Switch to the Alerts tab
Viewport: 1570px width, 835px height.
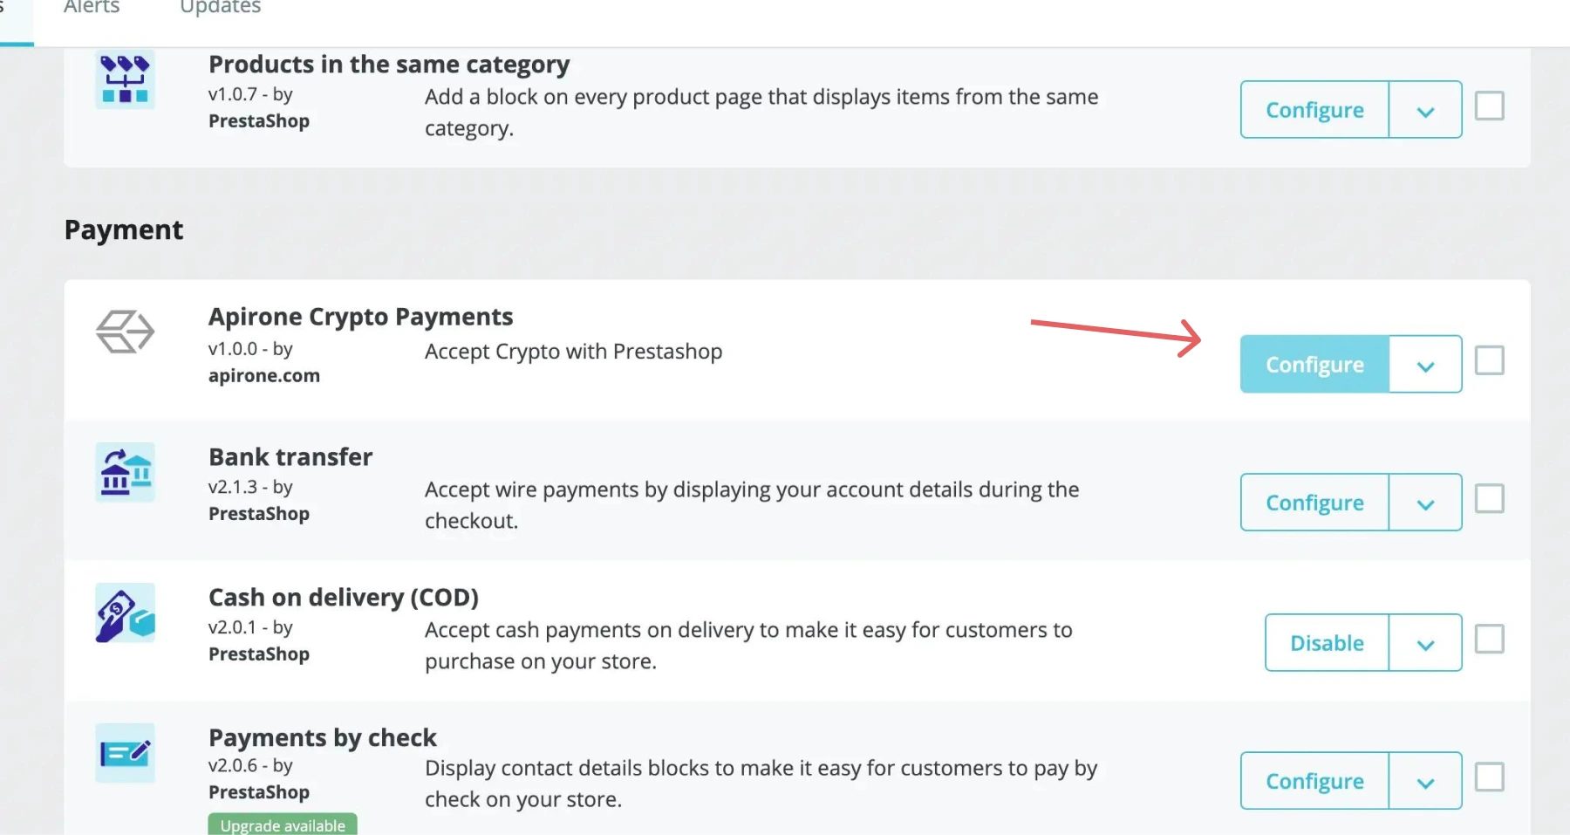92,7
